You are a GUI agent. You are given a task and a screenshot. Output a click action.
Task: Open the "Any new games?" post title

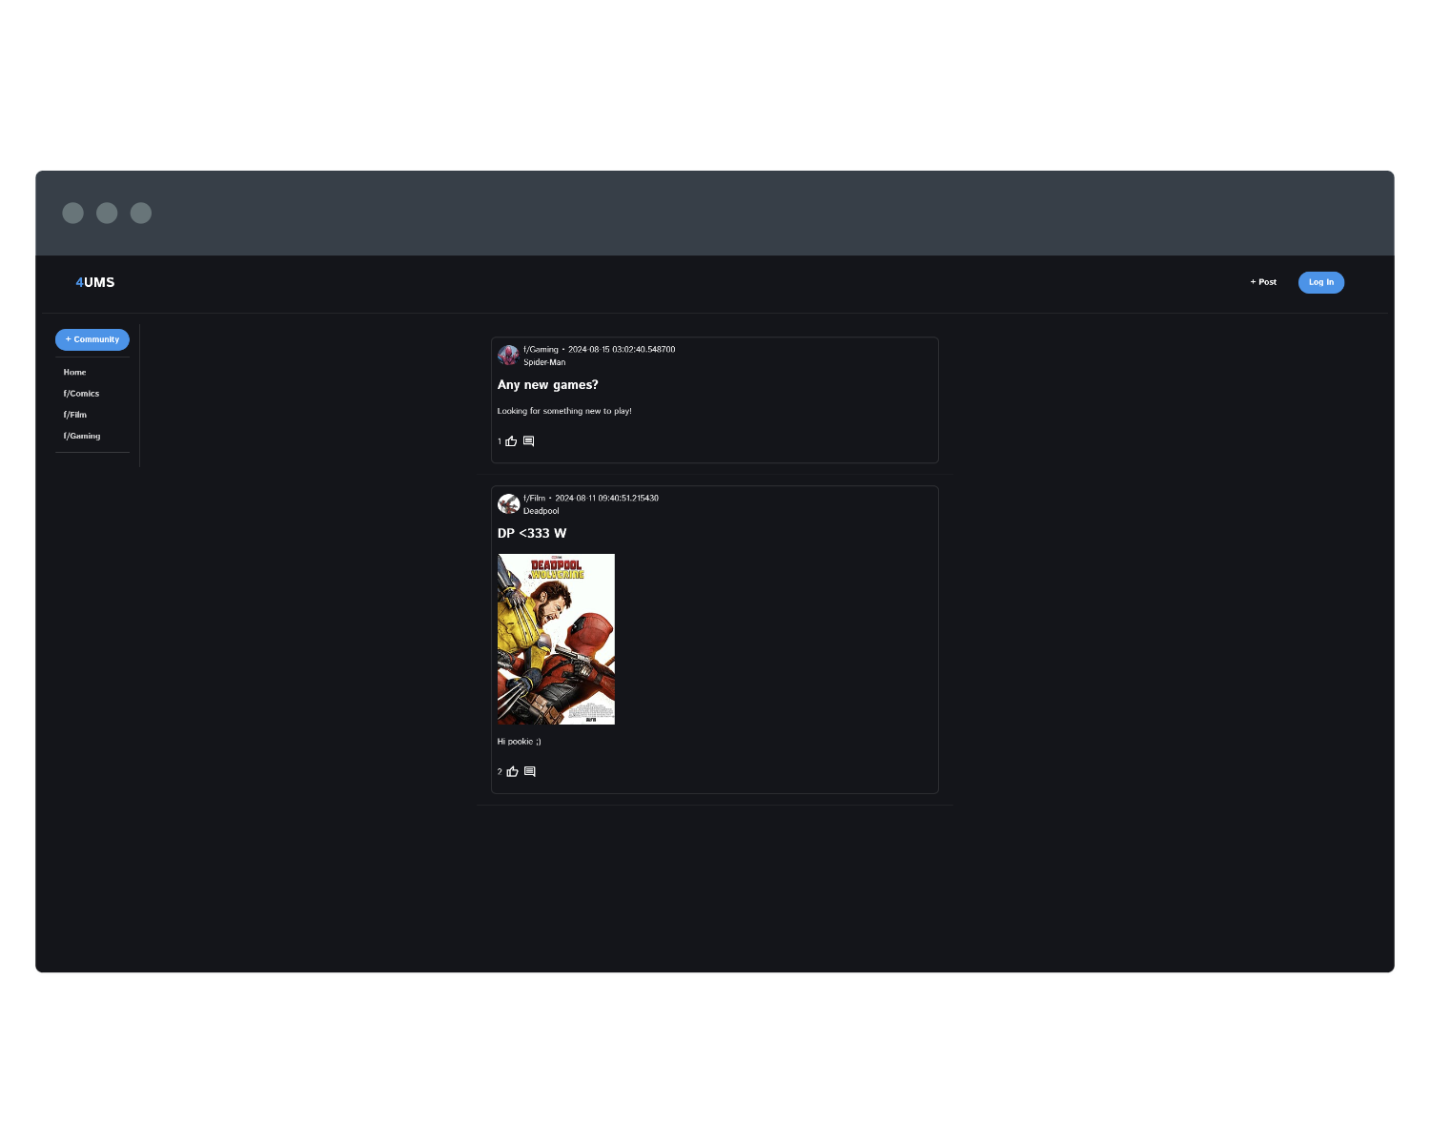pos(548,385)
